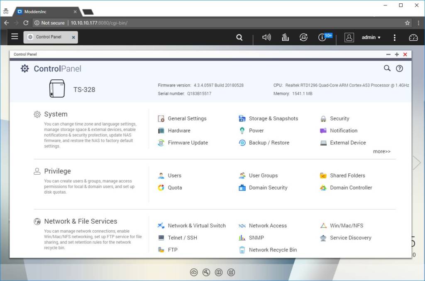Open background tasks stack icon
This screenshot has width=425, height=281.
(x=285, y=37)
